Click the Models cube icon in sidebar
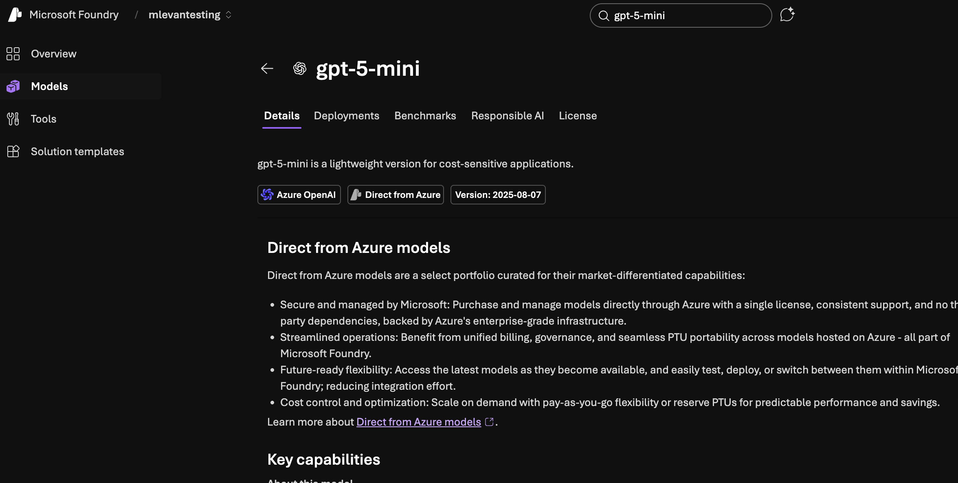Image resolution: width=958 pixels, height=483 pixels. pyautogui.click(x=13, y=86)
